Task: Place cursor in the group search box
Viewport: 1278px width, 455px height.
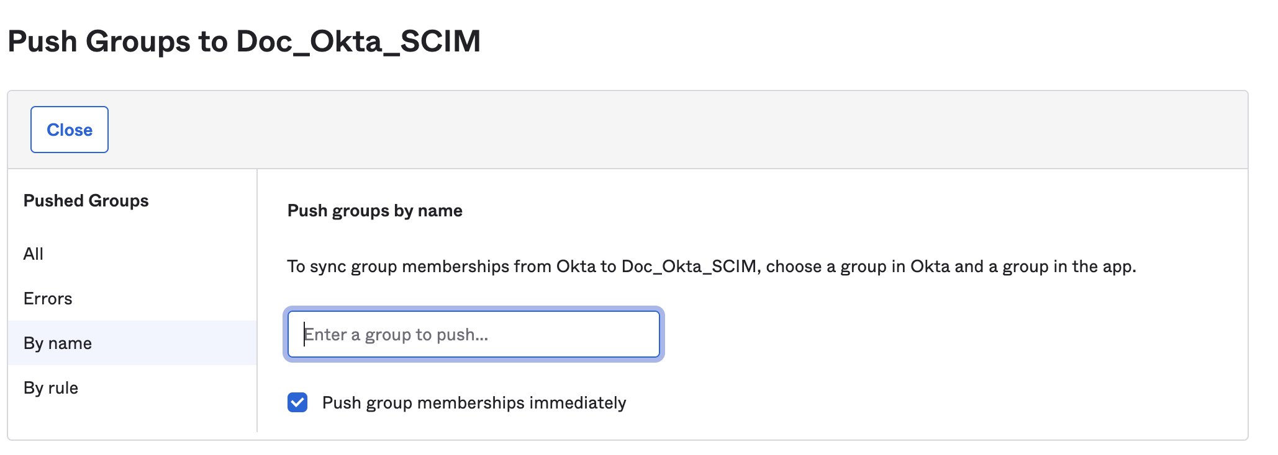Action: coord(473,335)
